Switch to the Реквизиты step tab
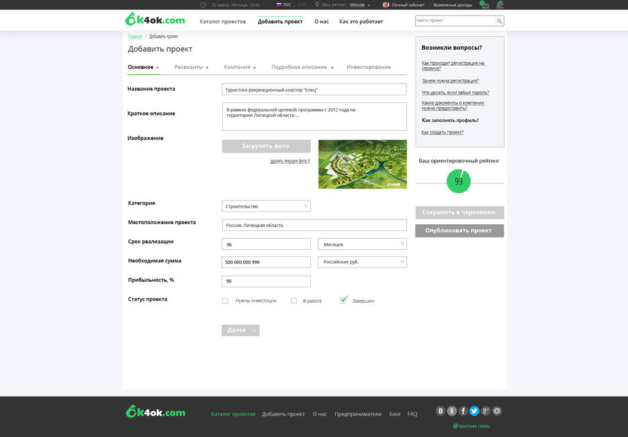Image resolution: width=628 pixels, height=437 pixels. [189, 67]
